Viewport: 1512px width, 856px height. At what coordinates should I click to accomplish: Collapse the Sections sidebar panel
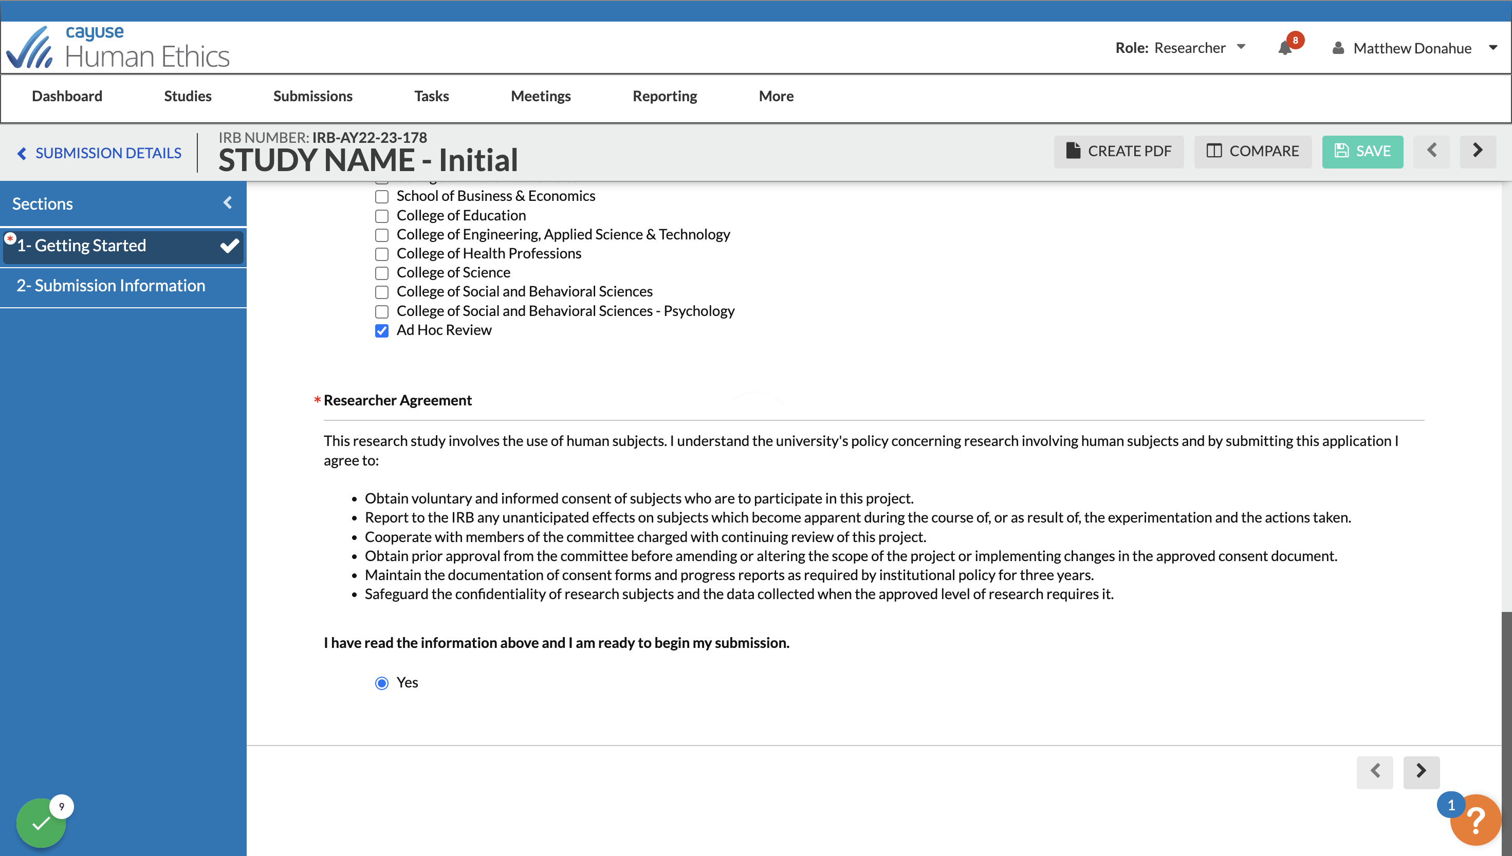coord(228,203)
